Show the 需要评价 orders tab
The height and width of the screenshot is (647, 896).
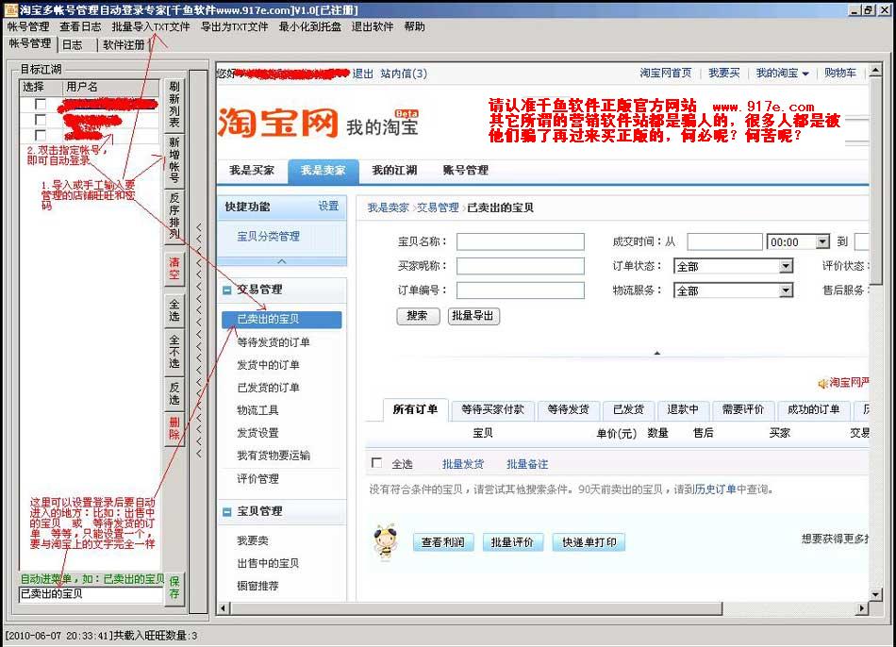pyautogui.click(x=743, y=410)
